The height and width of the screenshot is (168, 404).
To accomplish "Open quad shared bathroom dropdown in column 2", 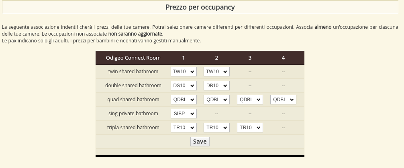I will coord(216,100).
